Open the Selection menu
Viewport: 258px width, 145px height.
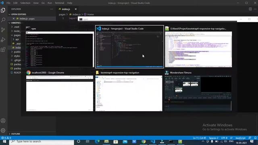coord(25,3)
